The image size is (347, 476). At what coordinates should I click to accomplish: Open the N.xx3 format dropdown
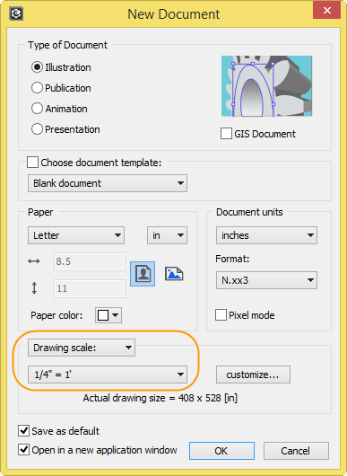click(x=266, y=280)
